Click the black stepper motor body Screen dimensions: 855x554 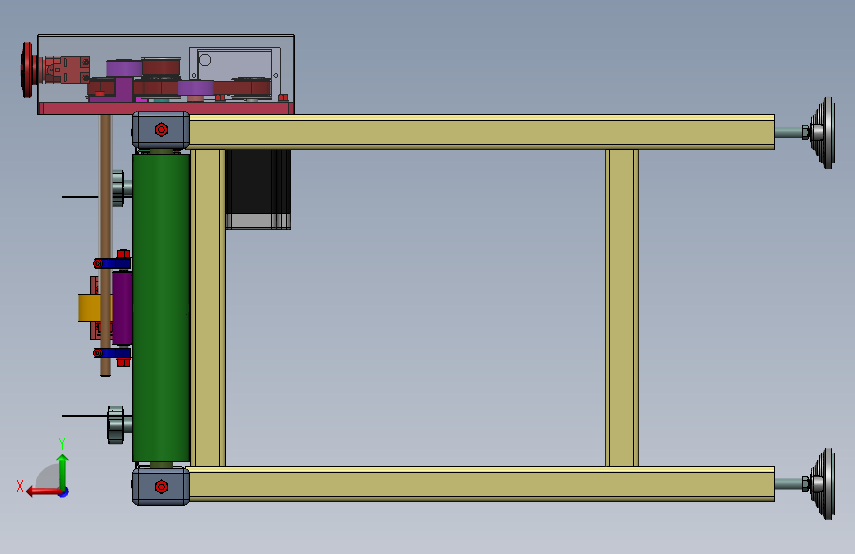click(257, 181)
